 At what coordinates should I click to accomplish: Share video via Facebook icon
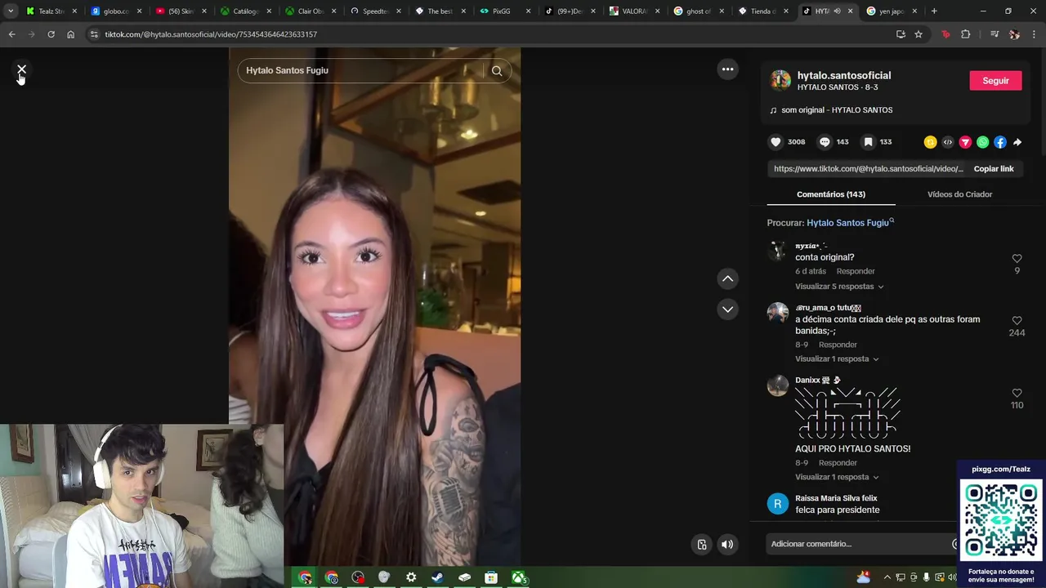click(1000, 142)
